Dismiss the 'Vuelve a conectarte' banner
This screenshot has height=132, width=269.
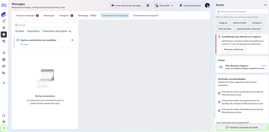[73, 40]
